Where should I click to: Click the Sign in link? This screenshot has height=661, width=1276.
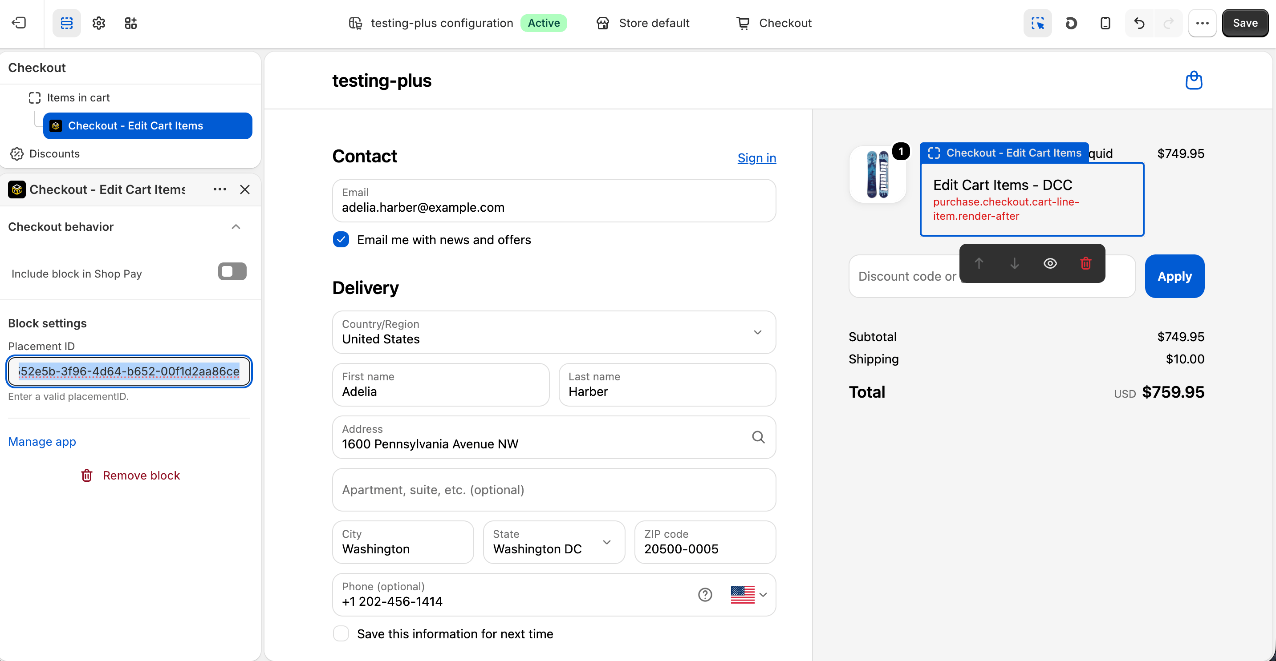(x=756, y=158)
